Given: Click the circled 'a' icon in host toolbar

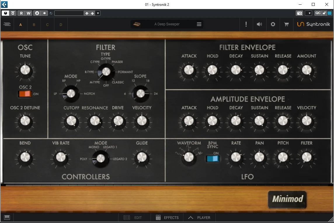Looking at the screenshot, I should 37,13.
